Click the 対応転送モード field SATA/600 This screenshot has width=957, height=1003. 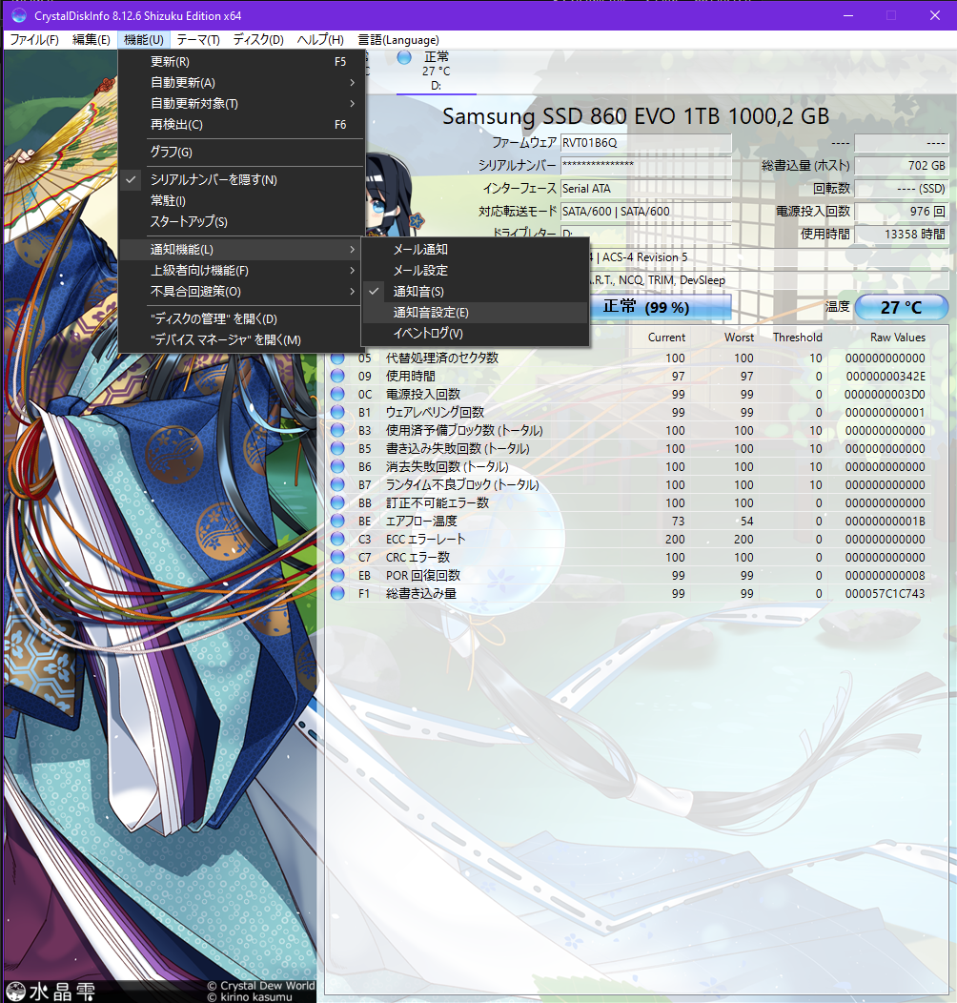pos(646,211)
